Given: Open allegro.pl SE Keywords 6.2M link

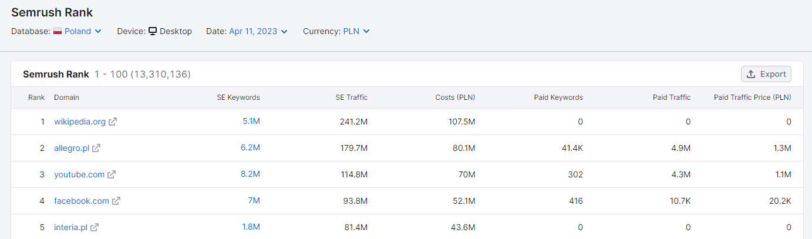Looking at the screenshot, I should pos(250,148).
